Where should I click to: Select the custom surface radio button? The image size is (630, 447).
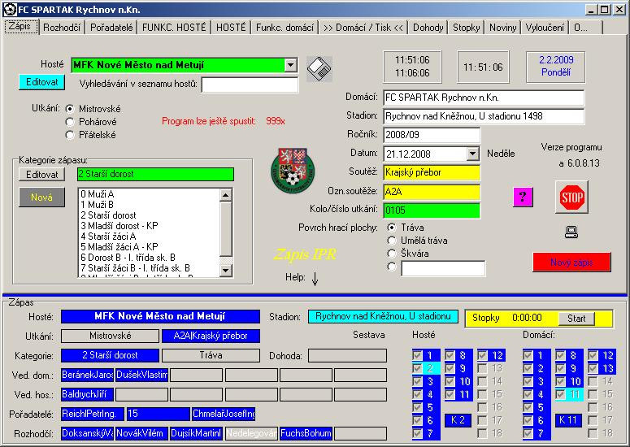392,267
